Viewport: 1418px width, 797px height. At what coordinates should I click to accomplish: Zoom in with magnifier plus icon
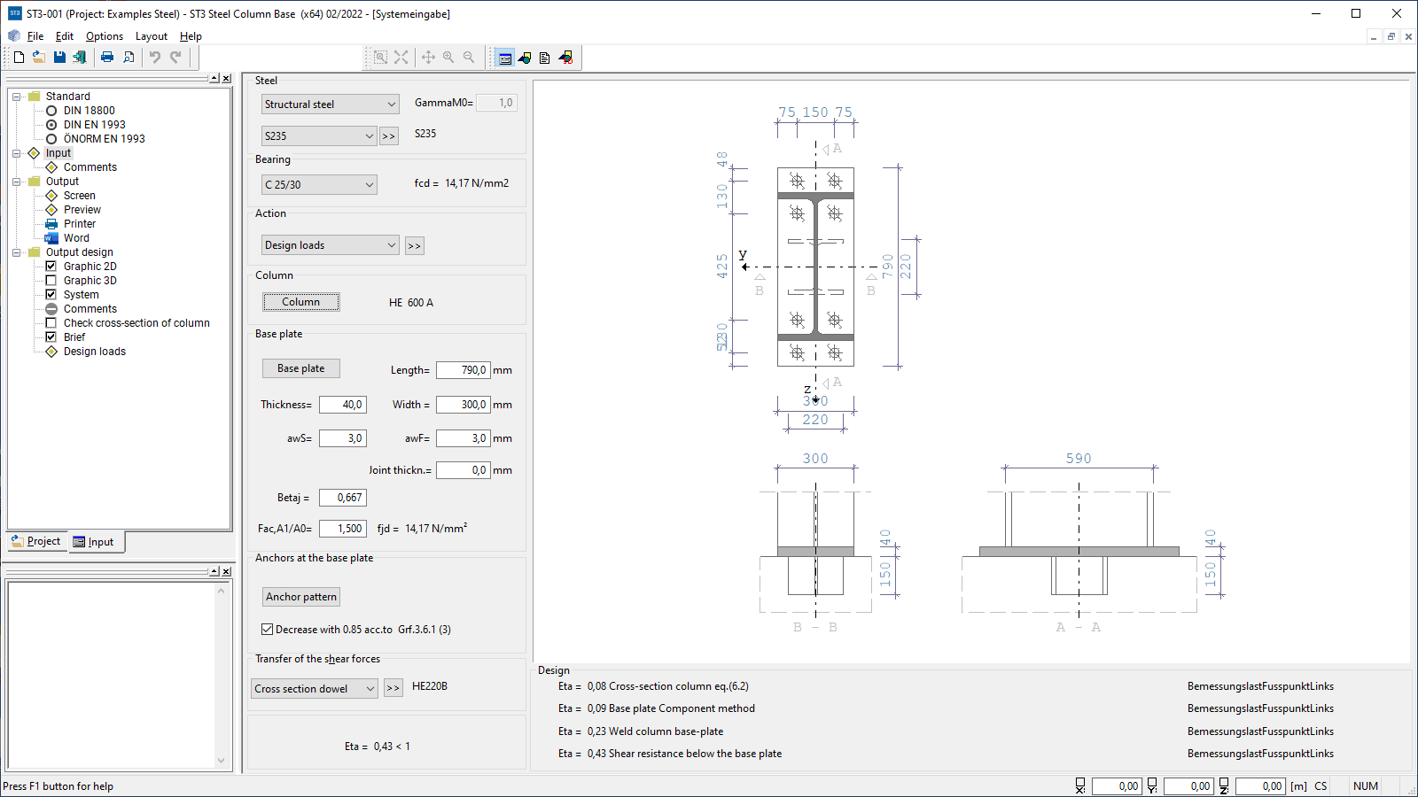[x=448, y=58]
